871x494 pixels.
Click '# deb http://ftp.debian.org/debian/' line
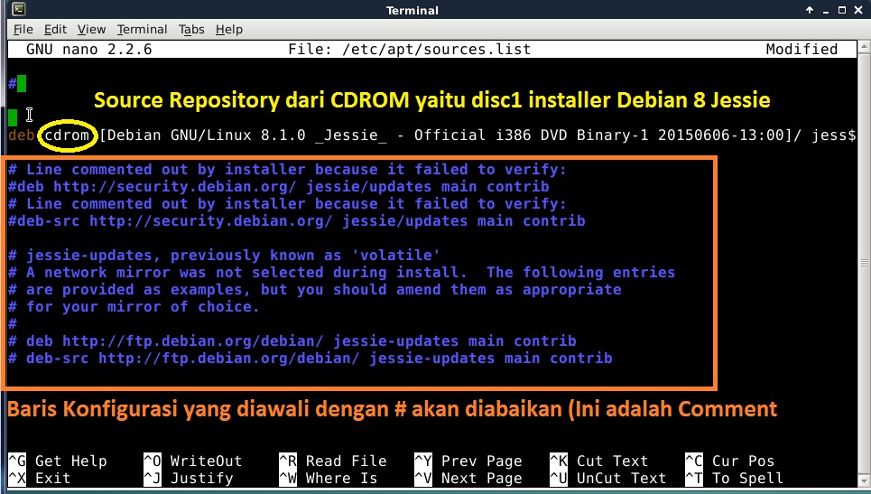coord(292,341)
